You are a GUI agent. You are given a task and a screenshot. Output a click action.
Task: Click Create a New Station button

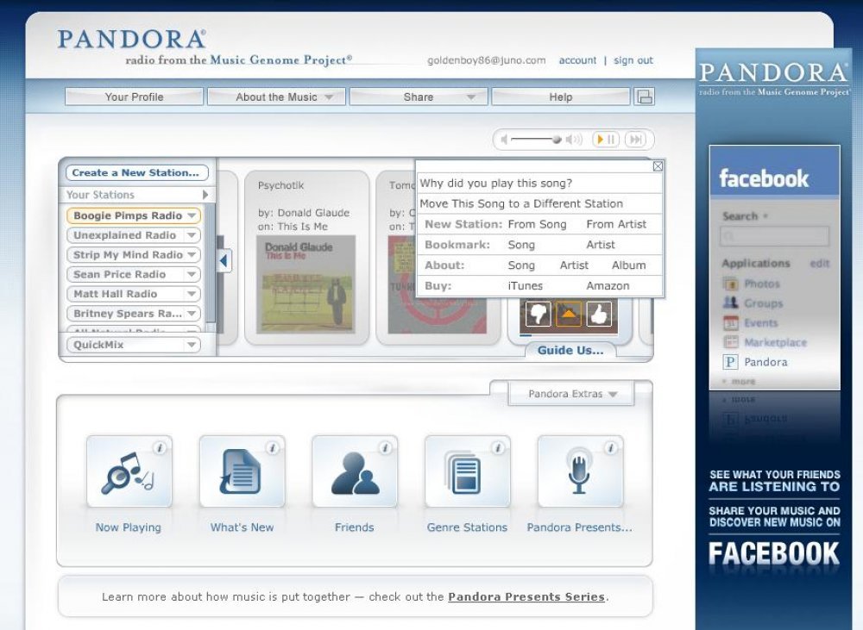coord(136,172)
